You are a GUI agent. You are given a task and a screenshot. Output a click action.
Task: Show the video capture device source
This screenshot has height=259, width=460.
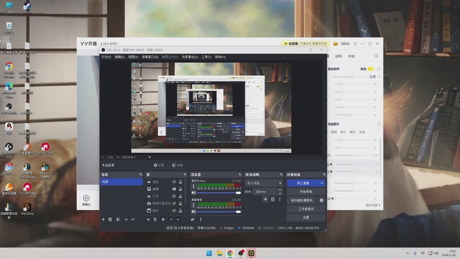174,203
